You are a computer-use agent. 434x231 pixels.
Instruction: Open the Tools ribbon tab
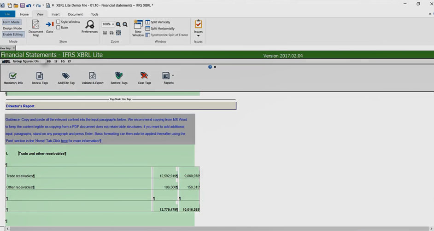click(x=94, y=14)
